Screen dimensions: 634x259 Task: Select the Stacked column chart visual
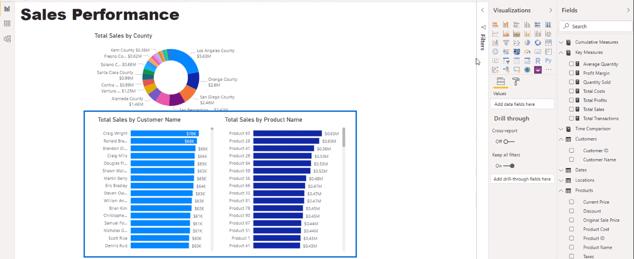(506, 24)
